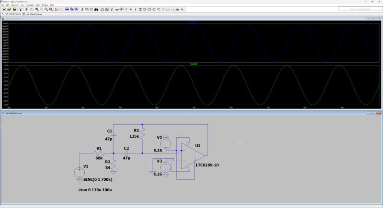Open the Edit menu
This screenshot has width=383, height=208.
(x=7, y=5)
